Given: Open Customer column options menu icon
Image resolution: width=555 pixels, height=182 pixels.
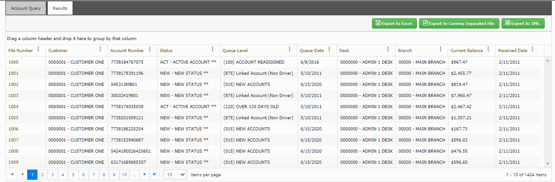Looking at the screenshot, I should point(100,50).
